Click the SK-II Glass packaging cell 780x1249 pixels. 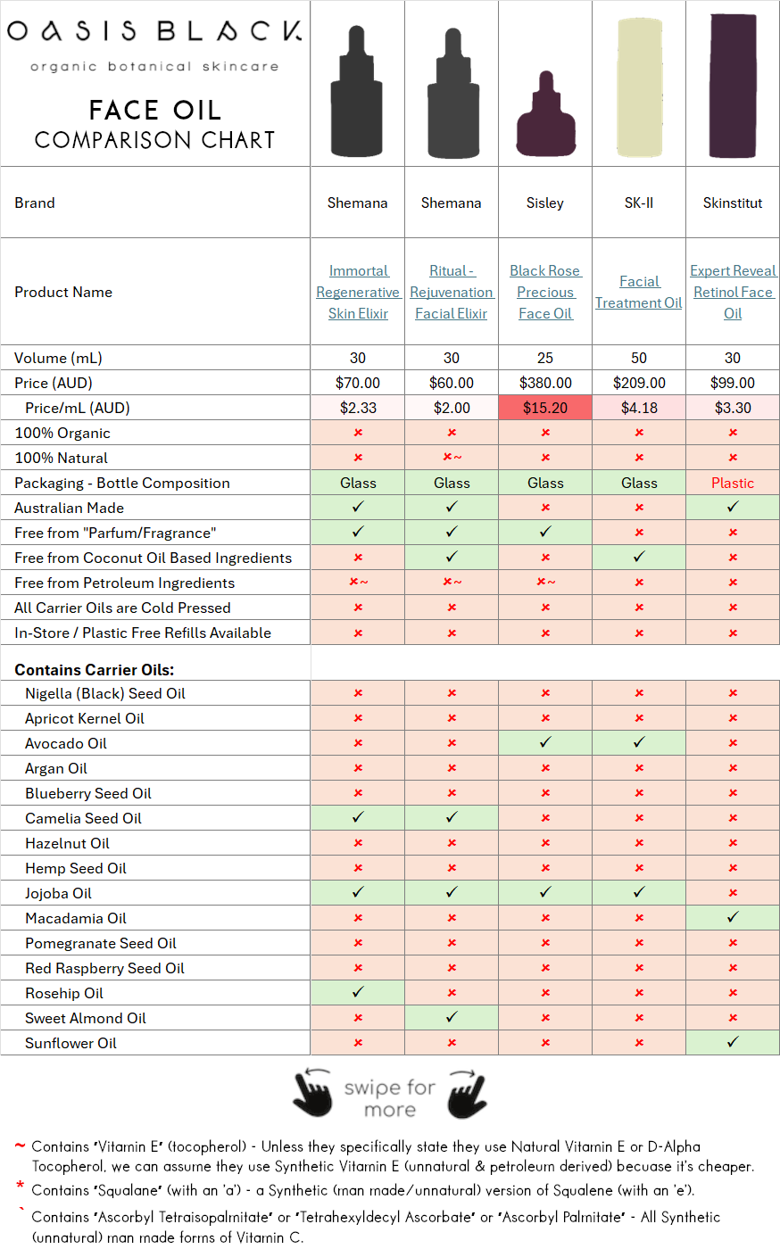[639, 483]
